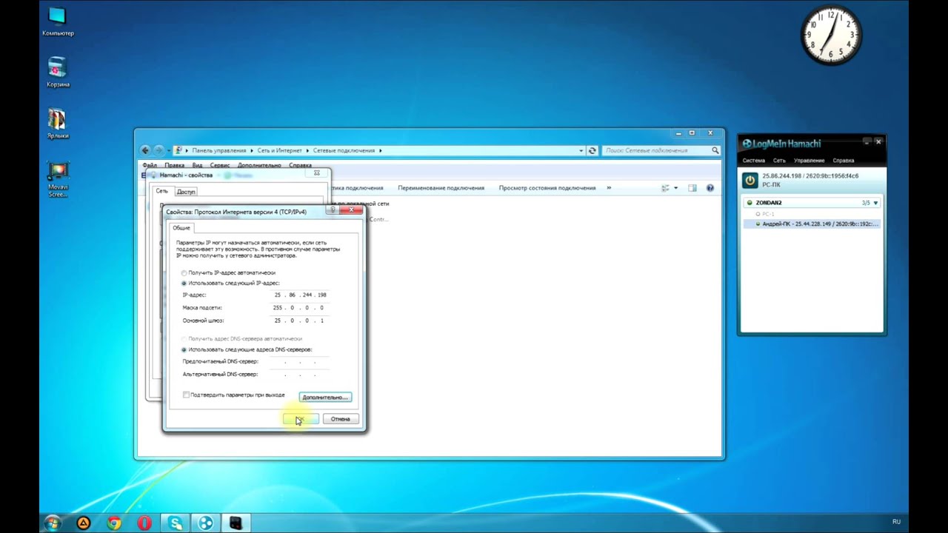This screenshot has width=948, height=533.
Task: Open the Справка menu in explorer window
Action: coord(300,166)
